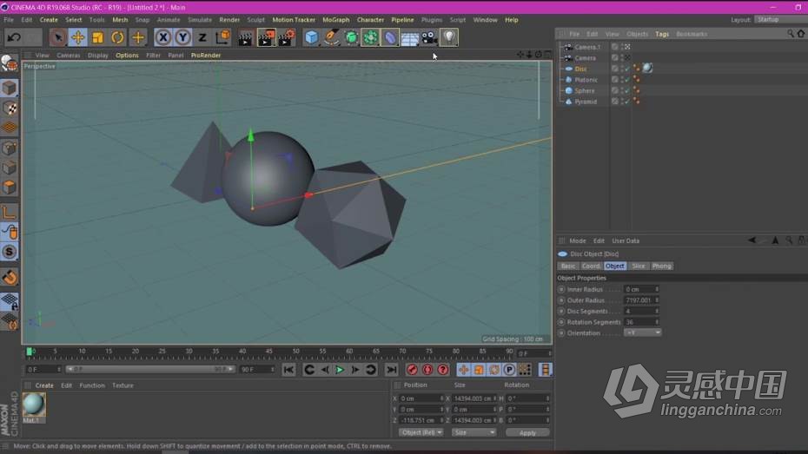The width and height of the screenshot is (808, 454).
Task: Activate the Scale tool
Action: pos(97,37)
